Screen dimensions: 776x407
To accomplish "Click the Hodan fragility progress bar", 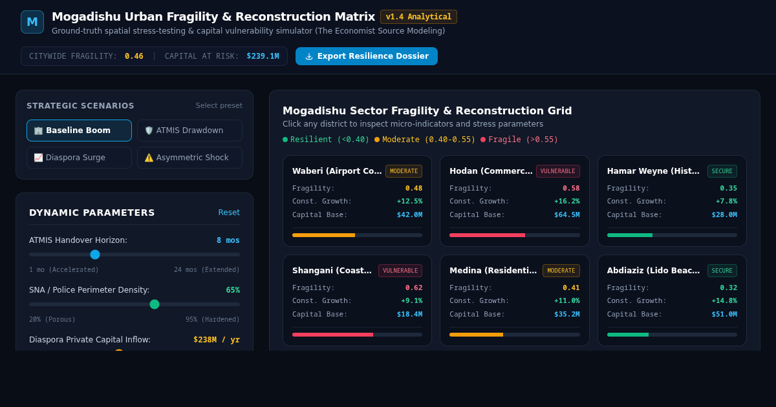I will (x=515, y=235).
